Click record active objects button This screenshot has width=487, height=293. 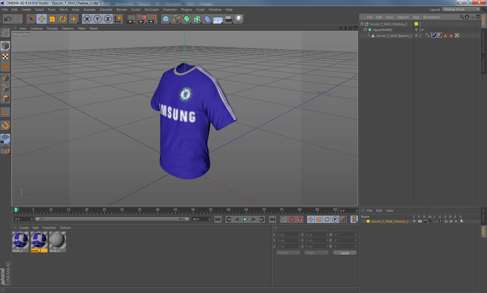point(284,219)
